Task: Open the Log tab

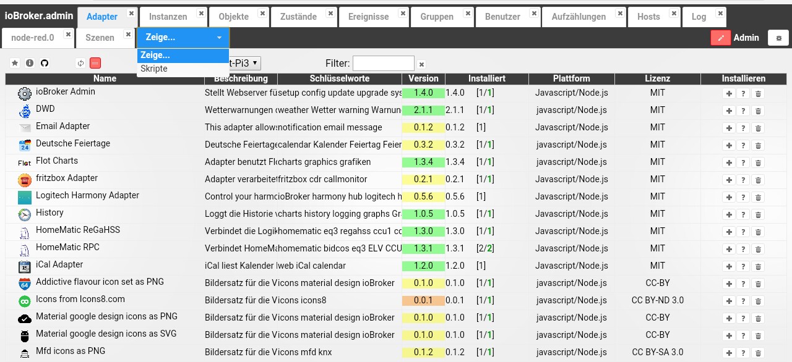Action: point(699,17)
